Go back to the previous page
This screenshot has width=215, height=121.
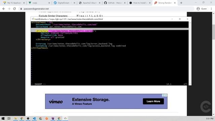pos(4,9)
